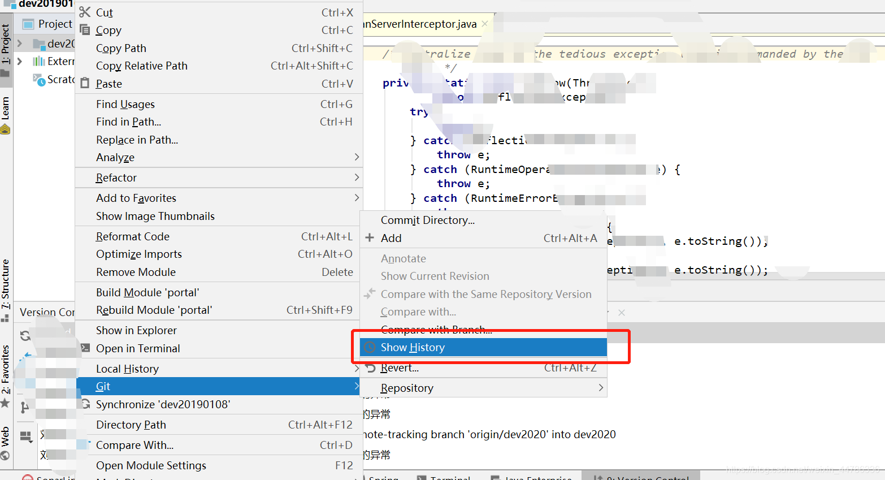Click the Copy icon in context menu
This screenshot has height=480, width=885.
tap(85, 29)
